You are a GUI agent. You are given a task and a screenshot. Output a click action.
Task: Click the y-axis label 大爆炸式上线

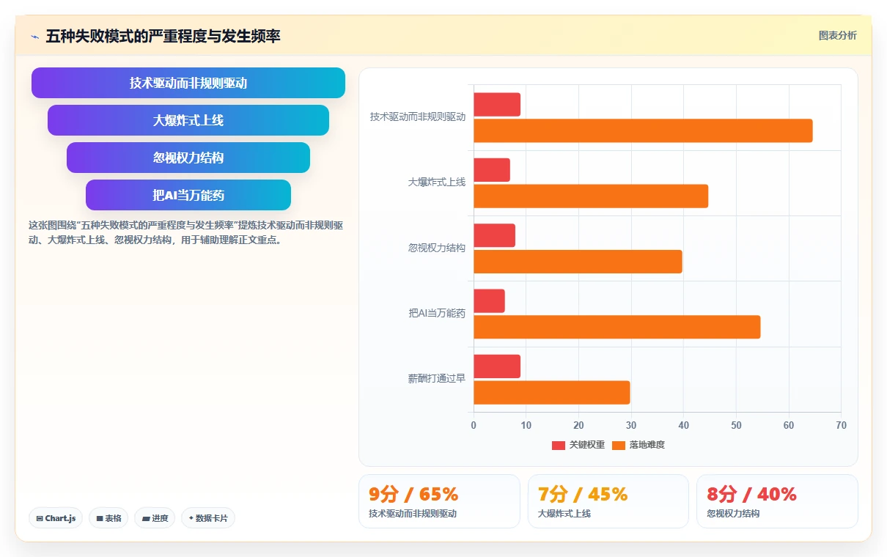[437, 182]
